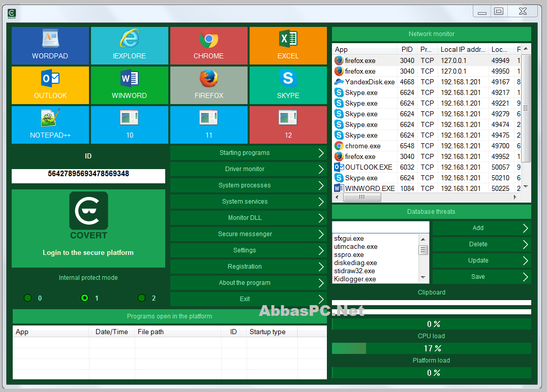The width and height of the screenshot is (547, 392).
Task: Click WINWORD.EXE icon in network monitor
Action: click(x=338, y=188)
